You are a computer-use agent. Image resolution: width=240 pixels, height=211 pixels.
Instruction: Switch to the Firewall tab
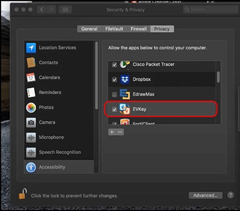(x=139, y=29)
